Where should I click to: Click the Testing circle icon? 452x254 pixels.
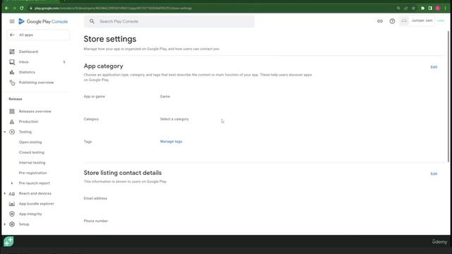[x=12, y=132]
